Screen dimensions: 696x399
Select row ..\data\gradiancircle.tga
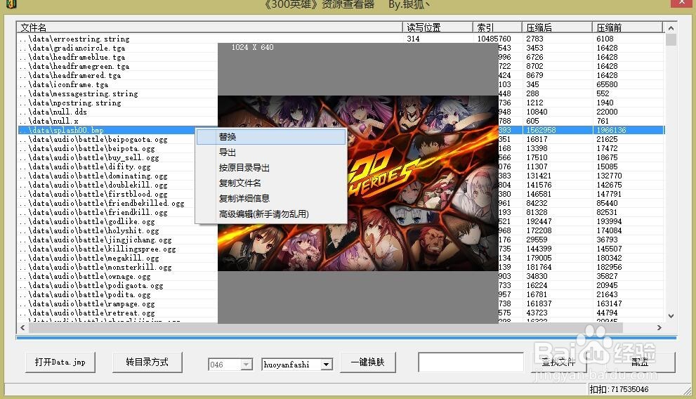[341, 48]
